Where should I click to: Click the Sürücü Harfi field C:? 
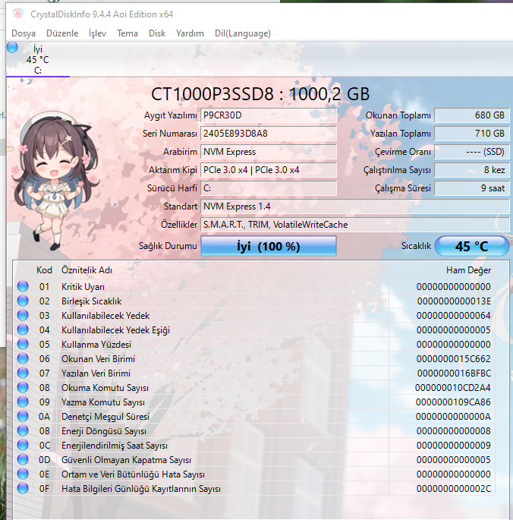click(x=269, y=188)
